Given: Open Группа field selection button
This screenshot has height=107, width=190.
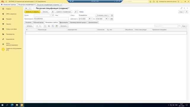Looking at the screenshot, I should tap(53, 15).
